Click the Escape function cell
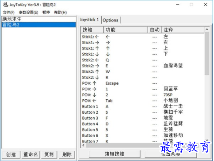The image size is (214, 161). (x=112, y=83)
